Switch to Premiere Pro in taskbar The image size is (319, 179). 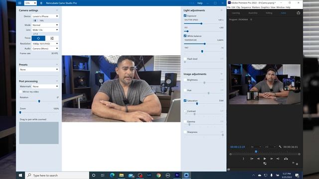pyautogui.click(x=177, y=175)
